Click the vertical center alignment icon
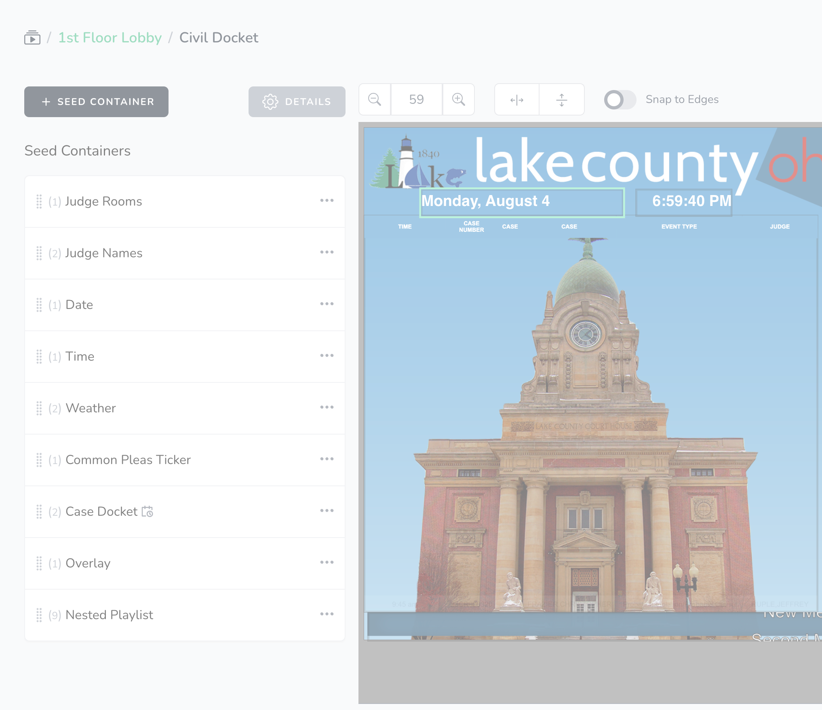Image resolution: width=822 pixels, height=710 pixels. tap(561, 99)
